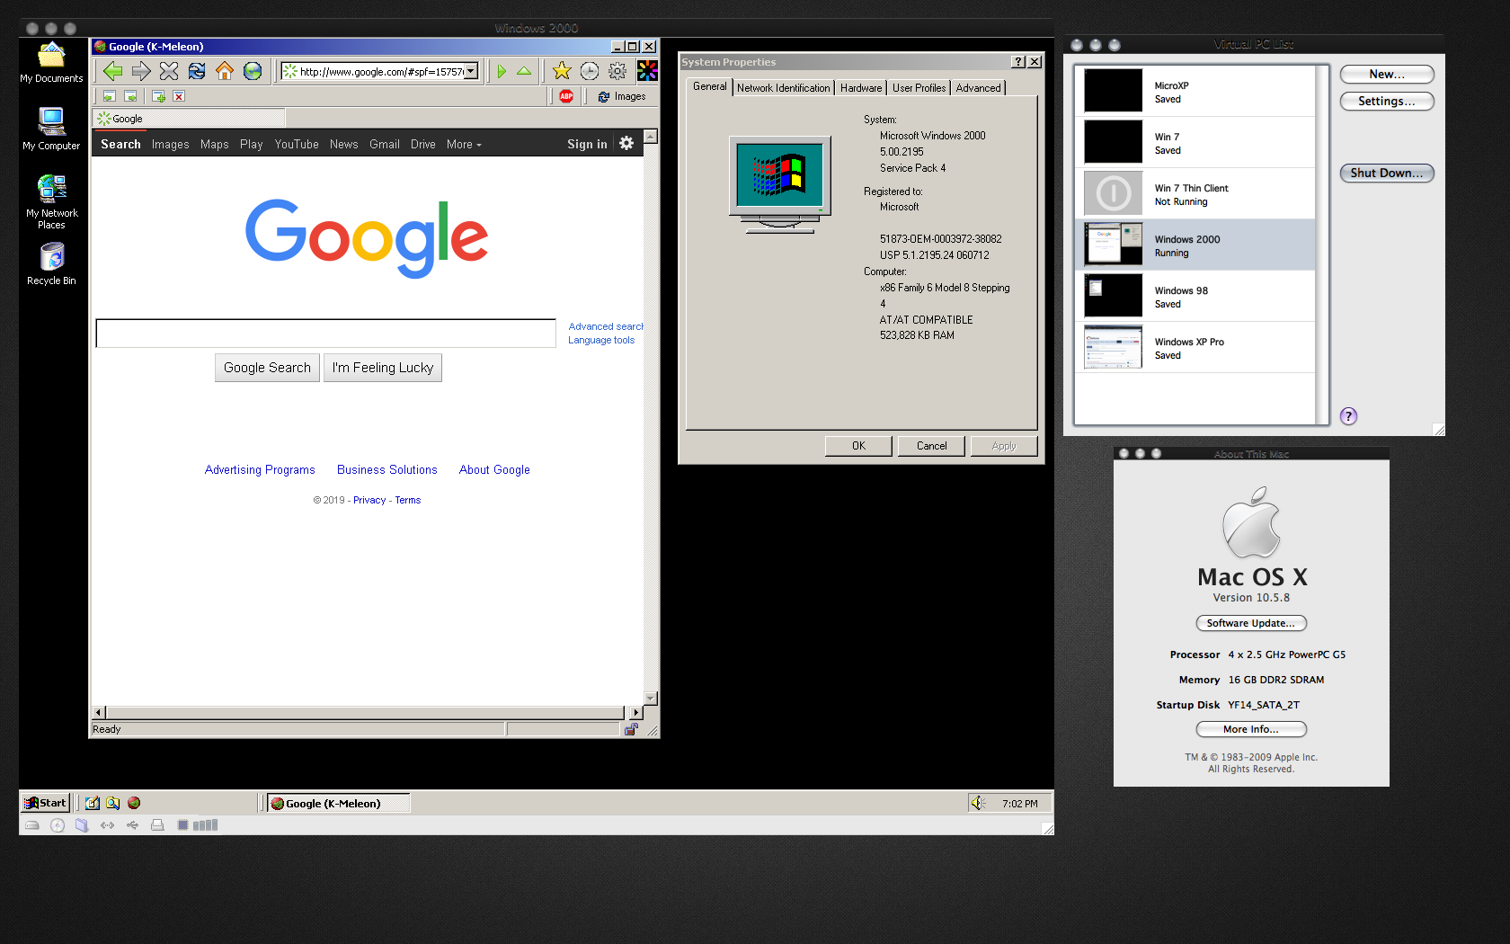This screenshot has width=1510, height=944.
Task: Switch to next tab icon
Action: [x=130, y=96]
